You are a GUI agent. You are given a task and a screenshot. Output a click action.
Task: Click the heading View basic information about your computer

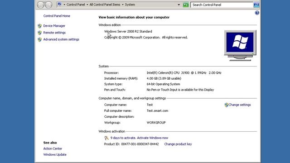134,17
